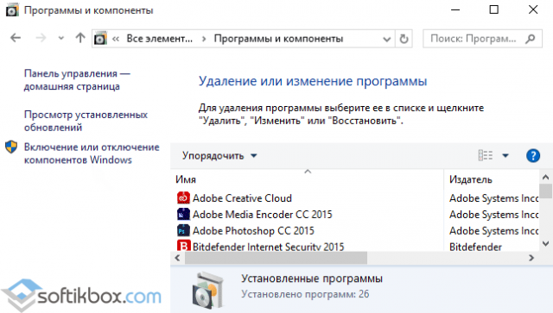The height and width of the screenshot is (313, 553).
Task: Click publisher cell of Adobe Creative Cloud
Action: (493, 198)
